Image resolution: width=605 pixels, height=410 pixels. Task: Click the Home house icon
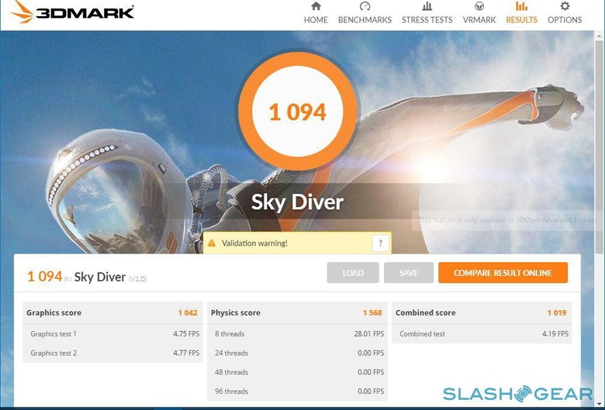316,6
